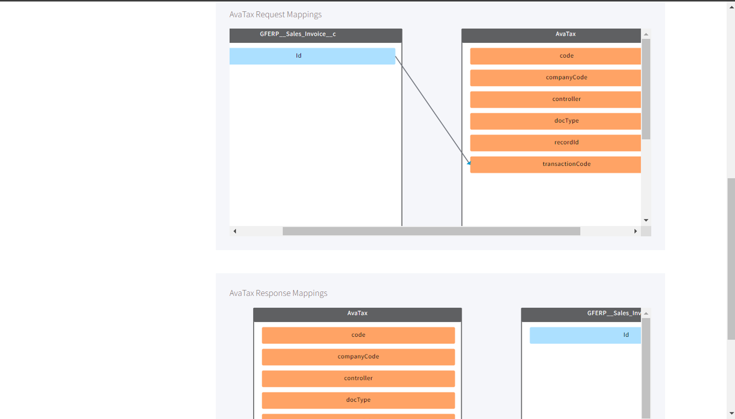The image size is (735, 419).
Task: Select the transactionCode field in Request Mappings
Action: coord(555,164)
